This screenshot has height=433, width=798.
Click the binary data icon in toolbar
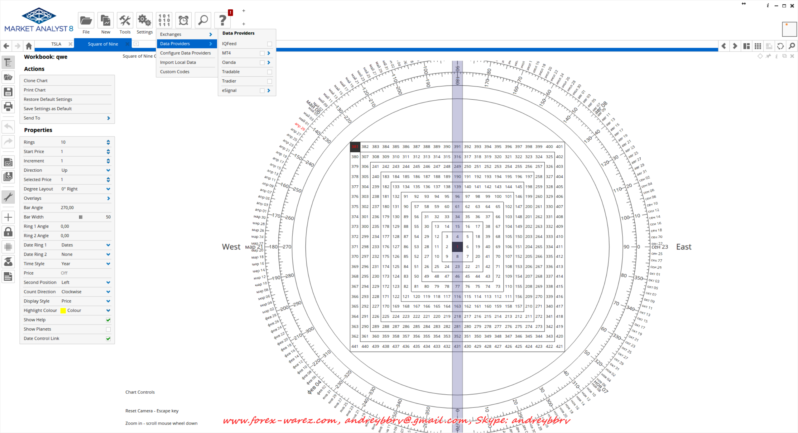(164, 21)
